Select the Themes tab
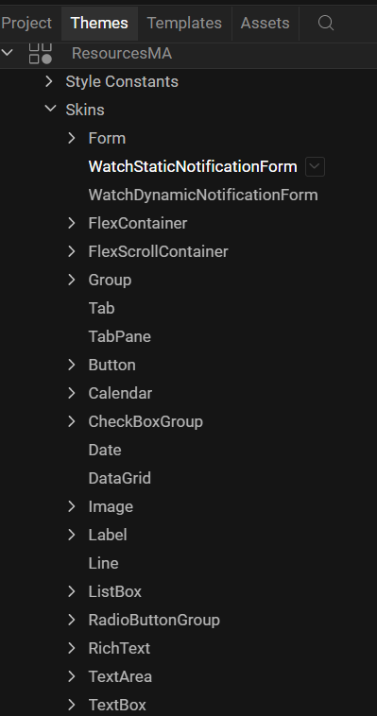Image resolution: width=377 pixels, height=716 pixels. click(x=99, y=23)
